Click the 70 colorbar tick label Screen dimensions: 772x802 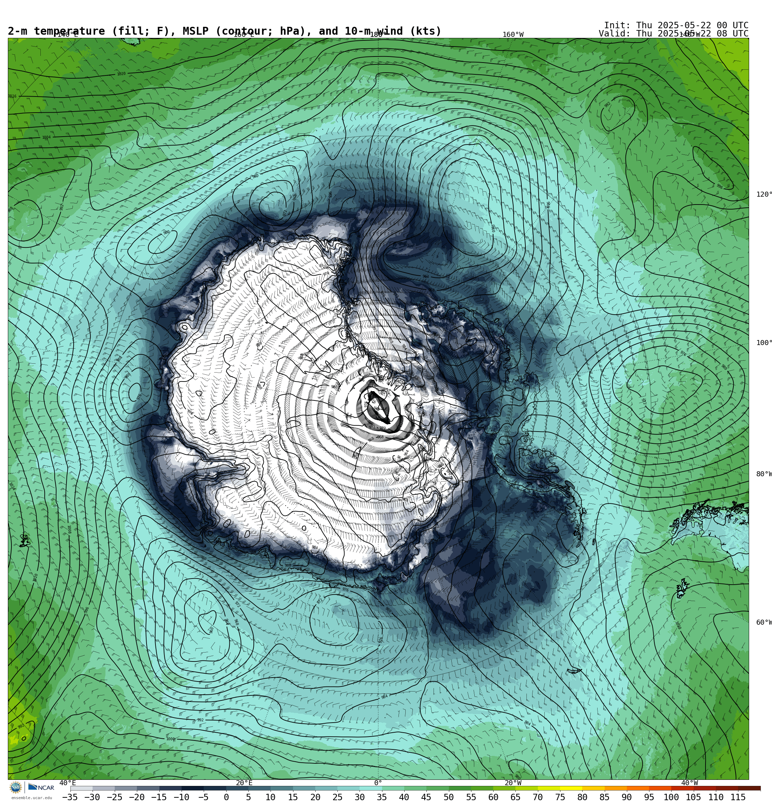coord(538,797)
